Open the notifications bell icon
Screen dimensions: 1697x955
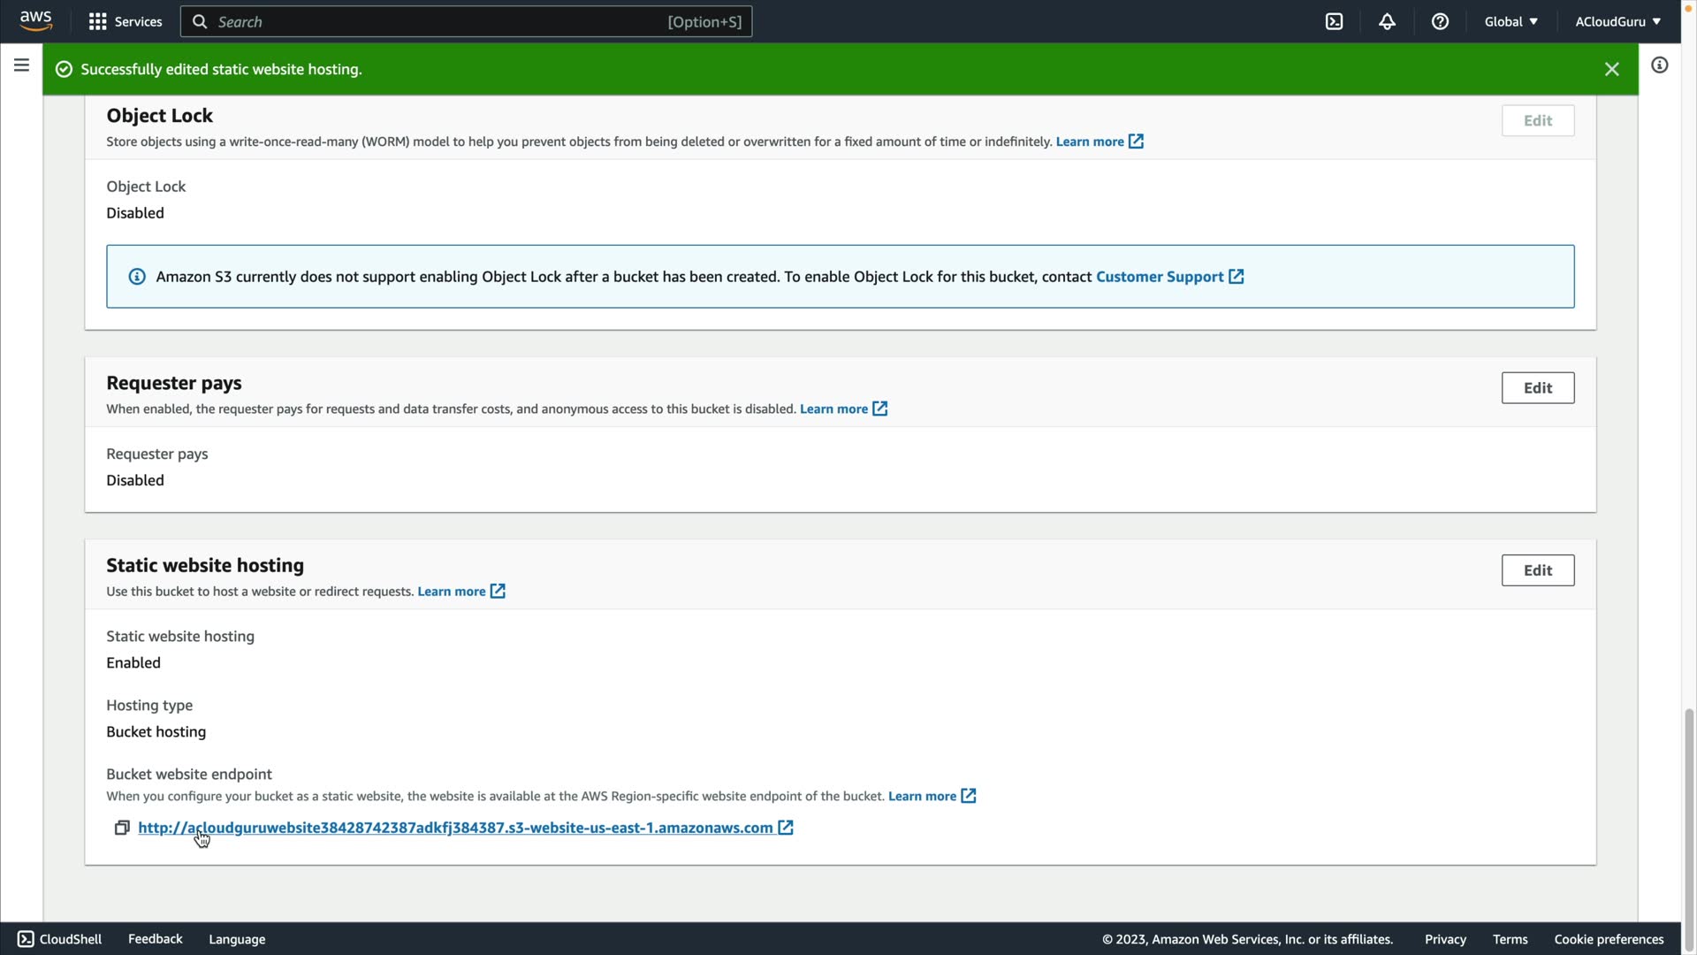(1387, 22)
